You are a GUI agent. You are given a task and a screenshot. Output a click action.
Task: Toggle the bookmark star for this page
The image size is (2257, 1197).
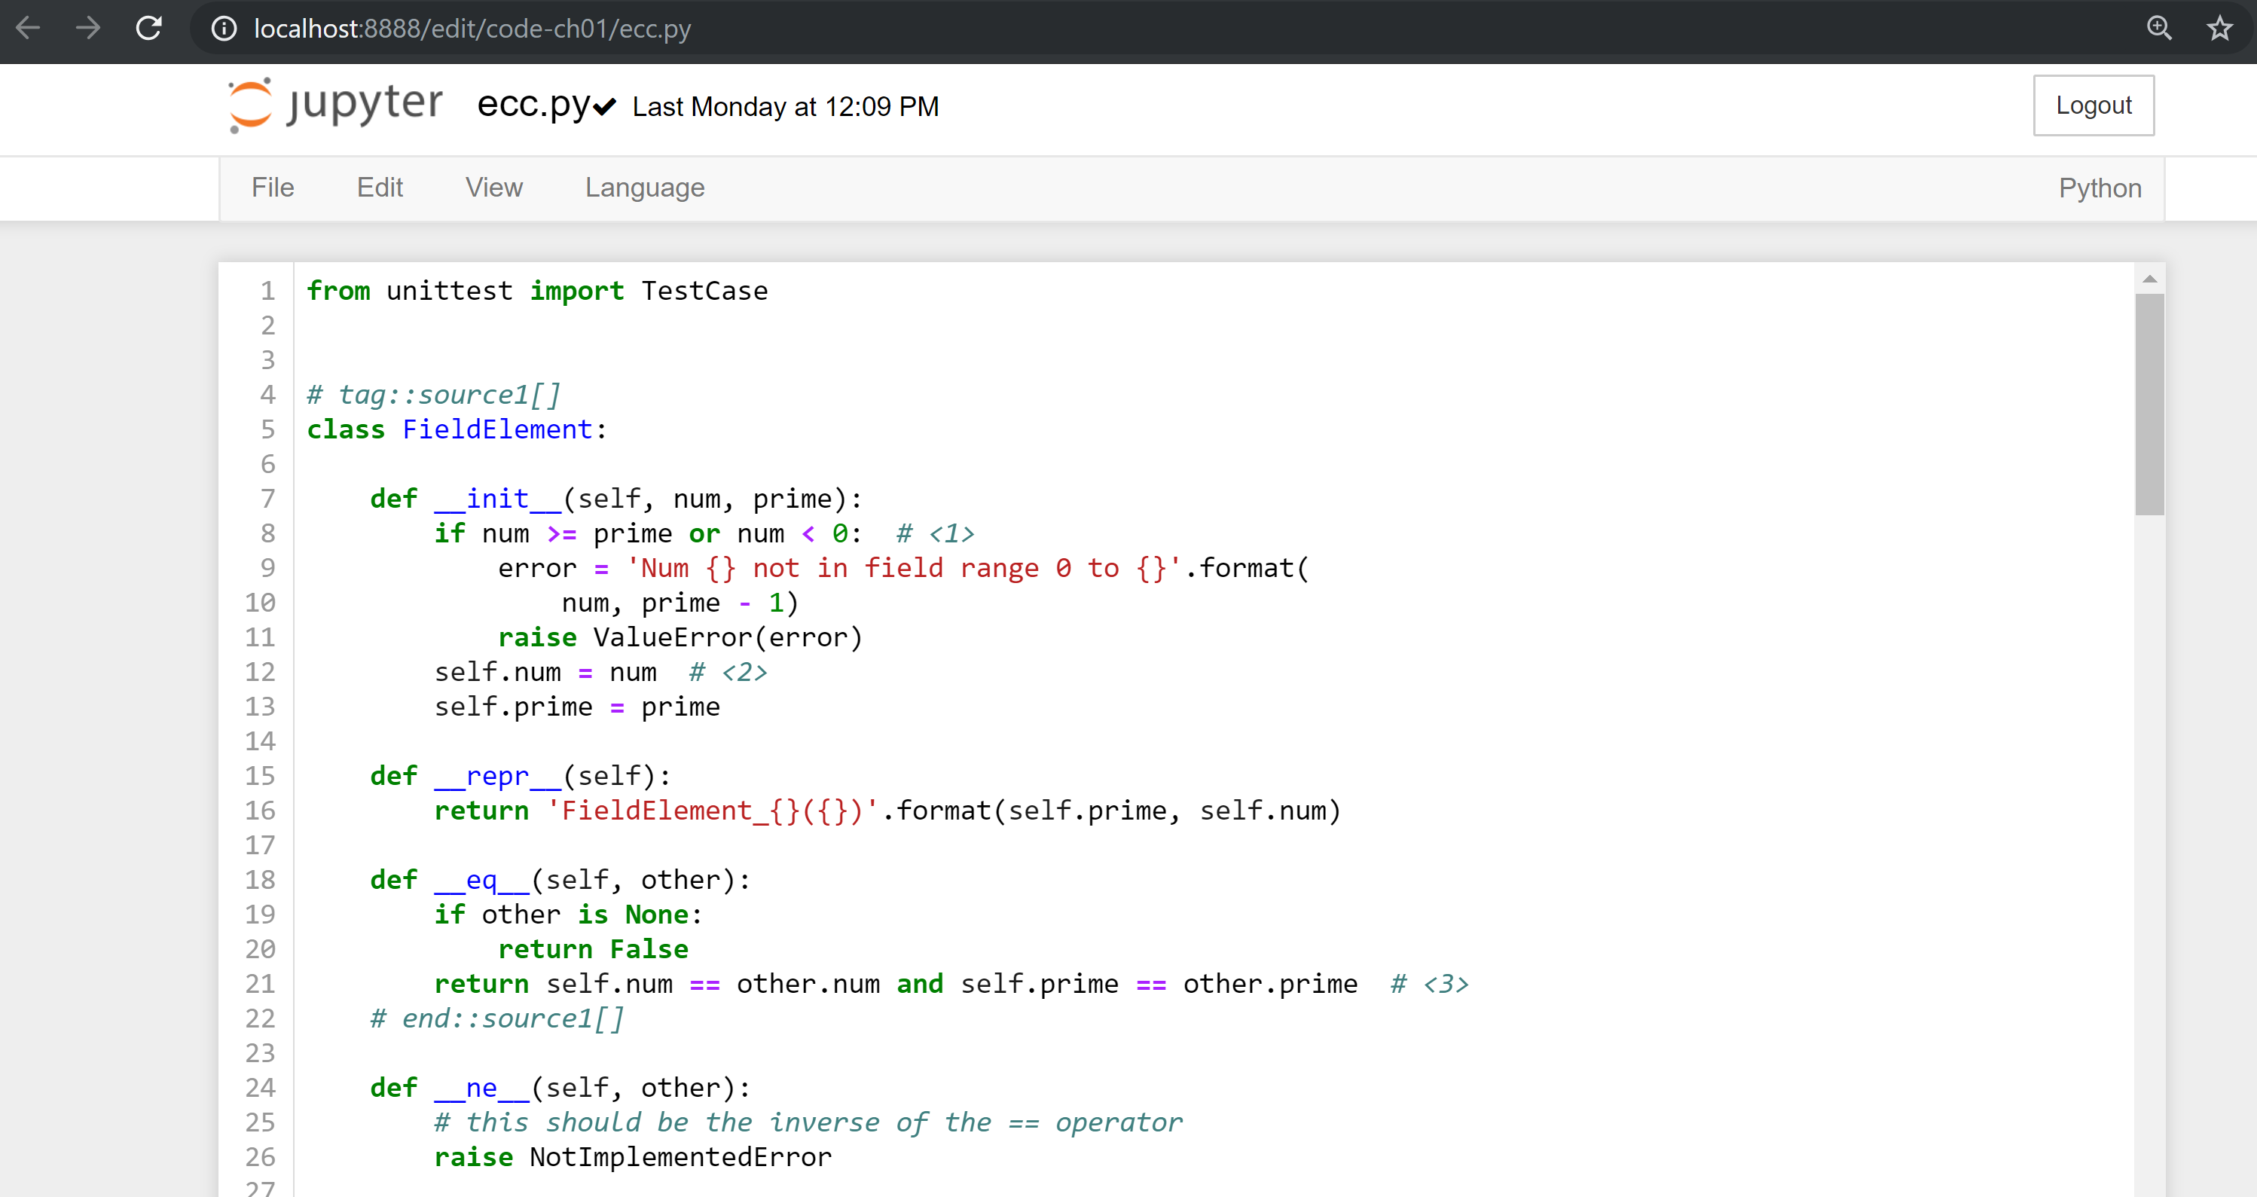tap(2219, 28)
